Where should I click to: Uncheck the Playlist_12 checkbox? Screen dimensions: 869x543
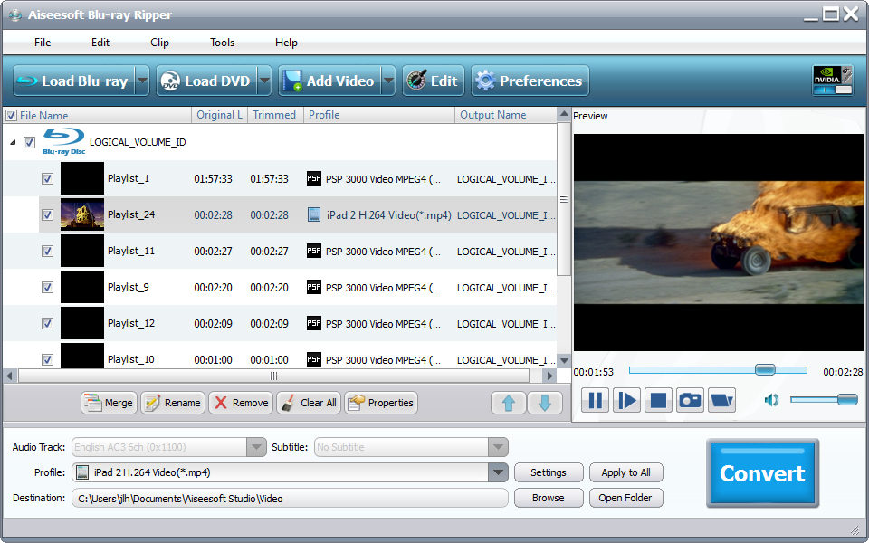click(48, 323)
